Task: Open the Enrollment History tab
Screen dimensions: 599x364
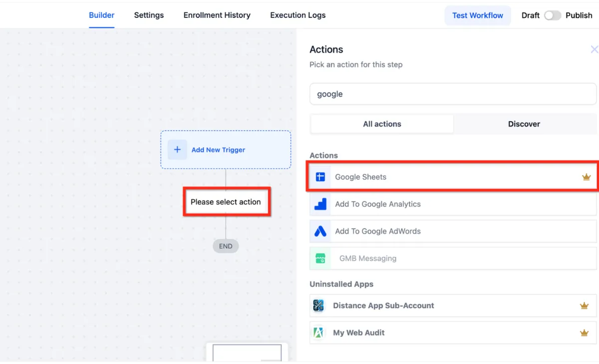Action: coord(217,15)
